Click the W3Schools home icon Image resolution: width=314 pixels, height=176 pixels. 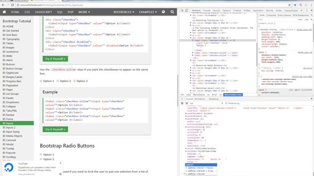[x=4, y=12]
